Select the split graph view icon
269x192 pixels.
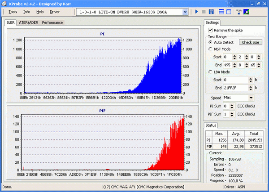[221, 12]
